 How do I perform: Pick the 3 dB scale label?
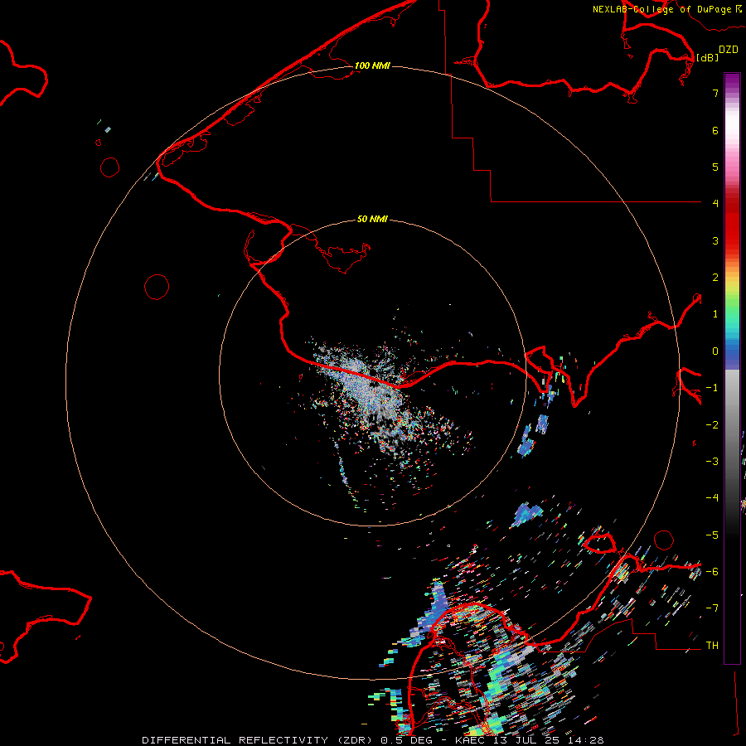[x=715, y=240]
